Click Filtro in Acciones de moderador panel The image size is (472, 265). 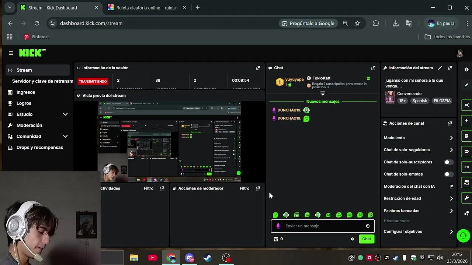pos(244,188)
